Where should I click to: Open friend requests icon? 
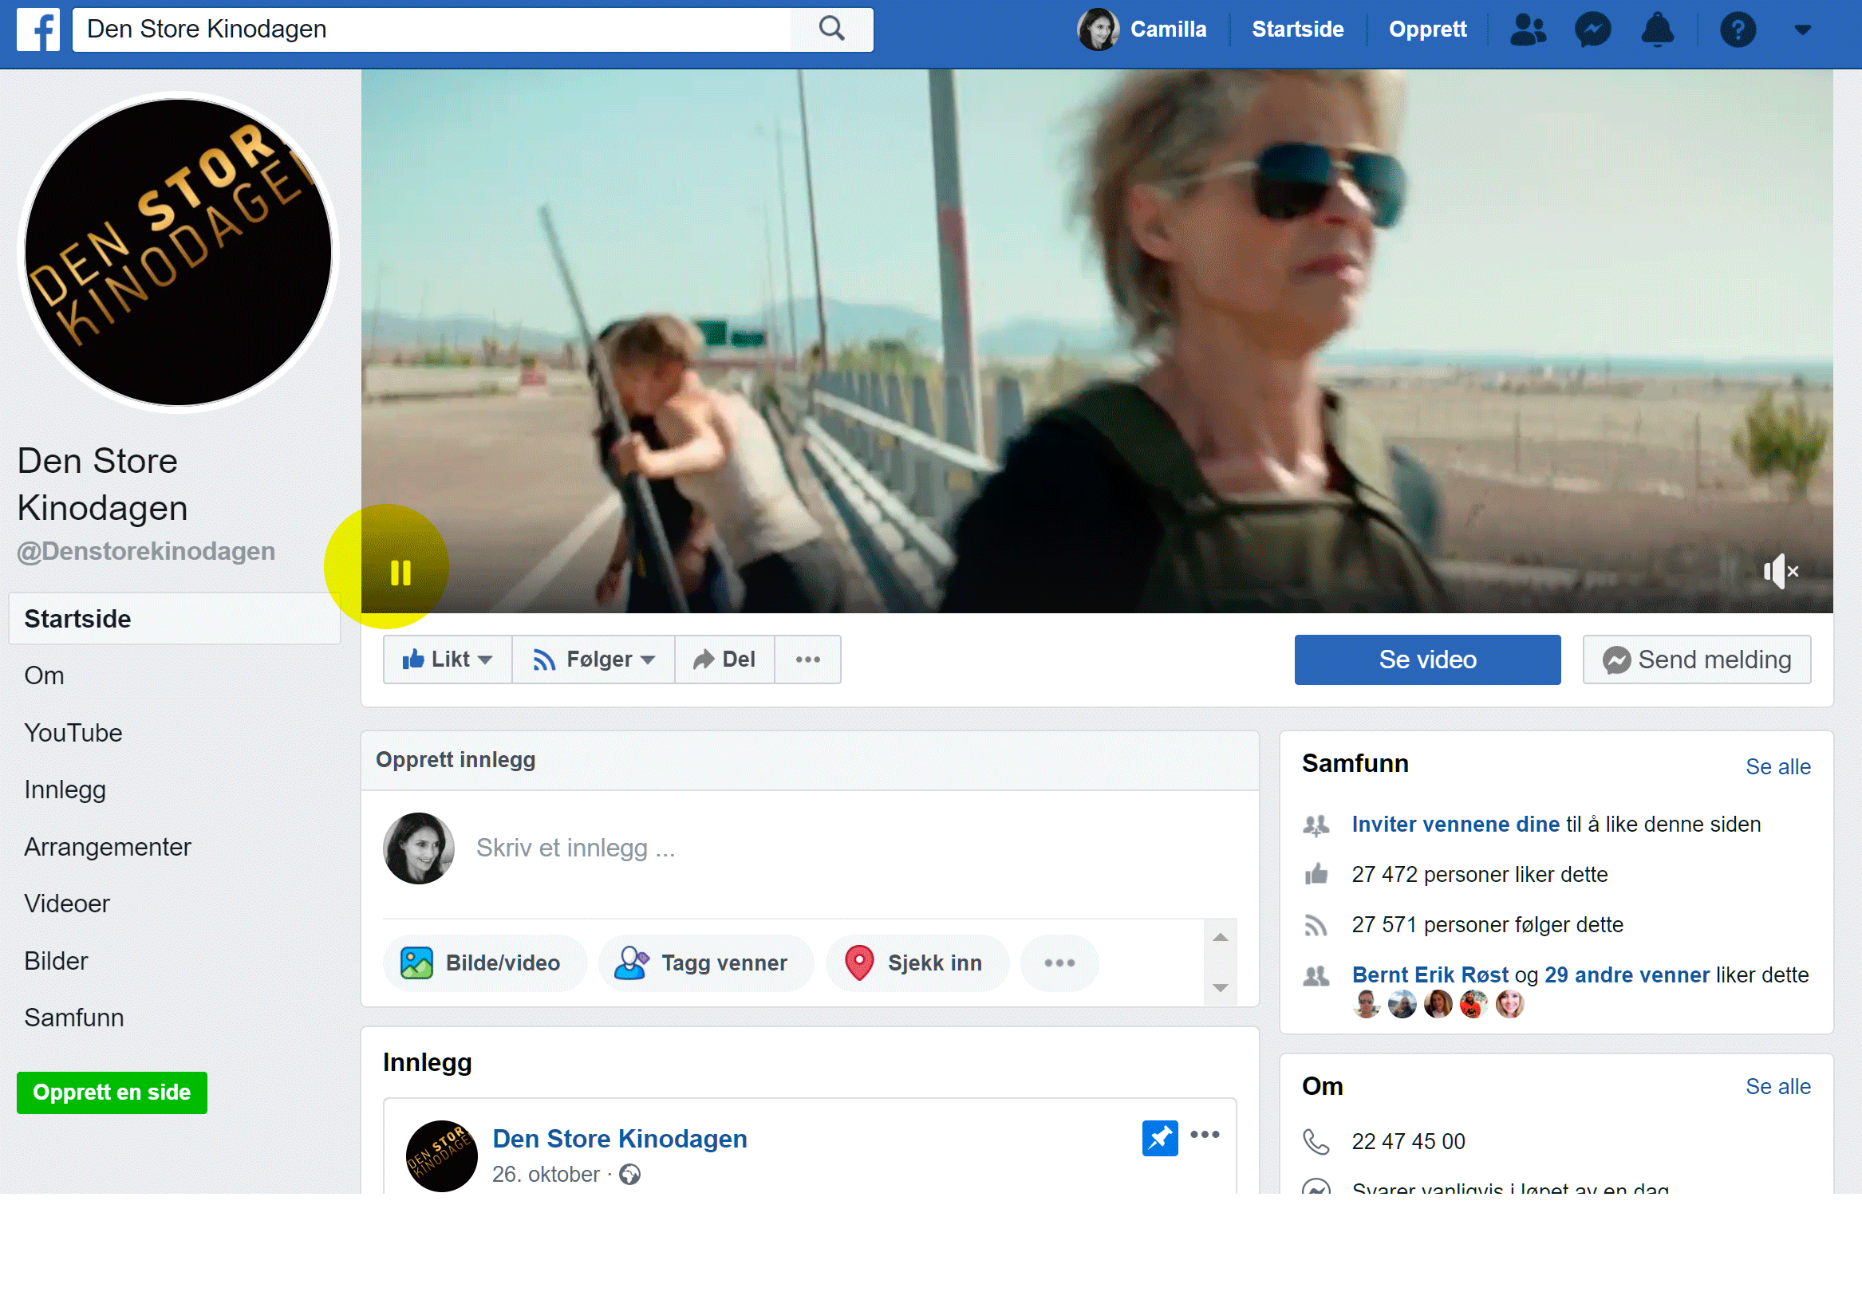(x=1528, y=30)
